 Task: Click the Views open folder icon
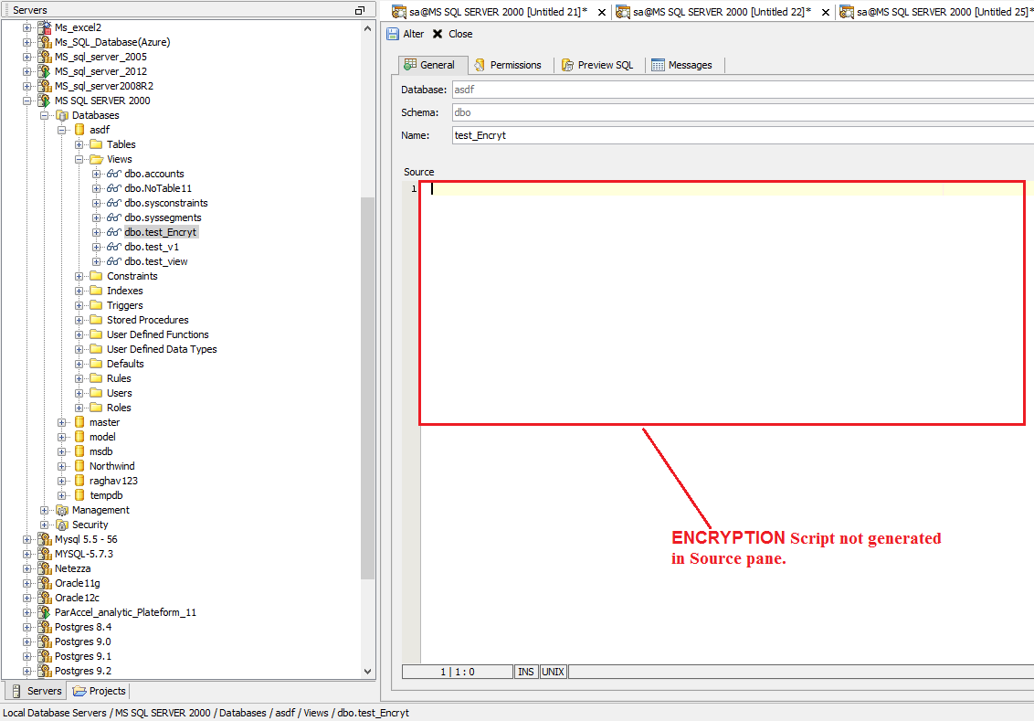tap(97, 159)
